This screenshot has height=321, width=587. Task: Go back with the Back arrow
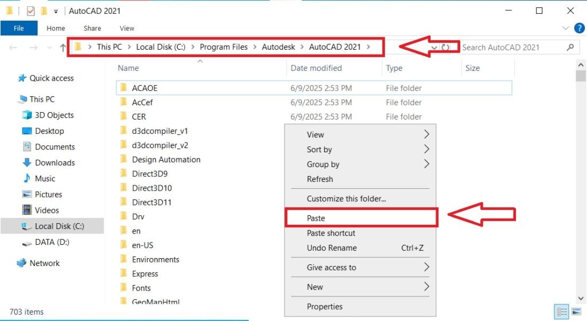pyautogui.click(x=13, y=47)
